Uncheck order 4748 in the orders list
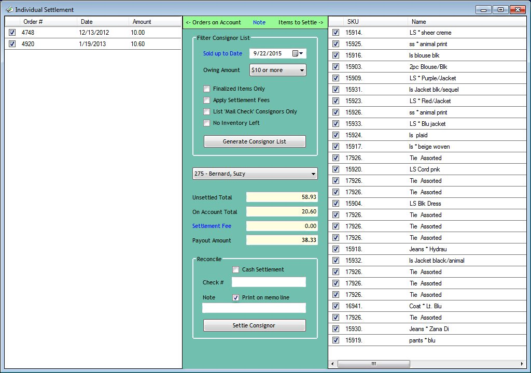The height and width of the screenshot is (373, 531). [12, 33]
